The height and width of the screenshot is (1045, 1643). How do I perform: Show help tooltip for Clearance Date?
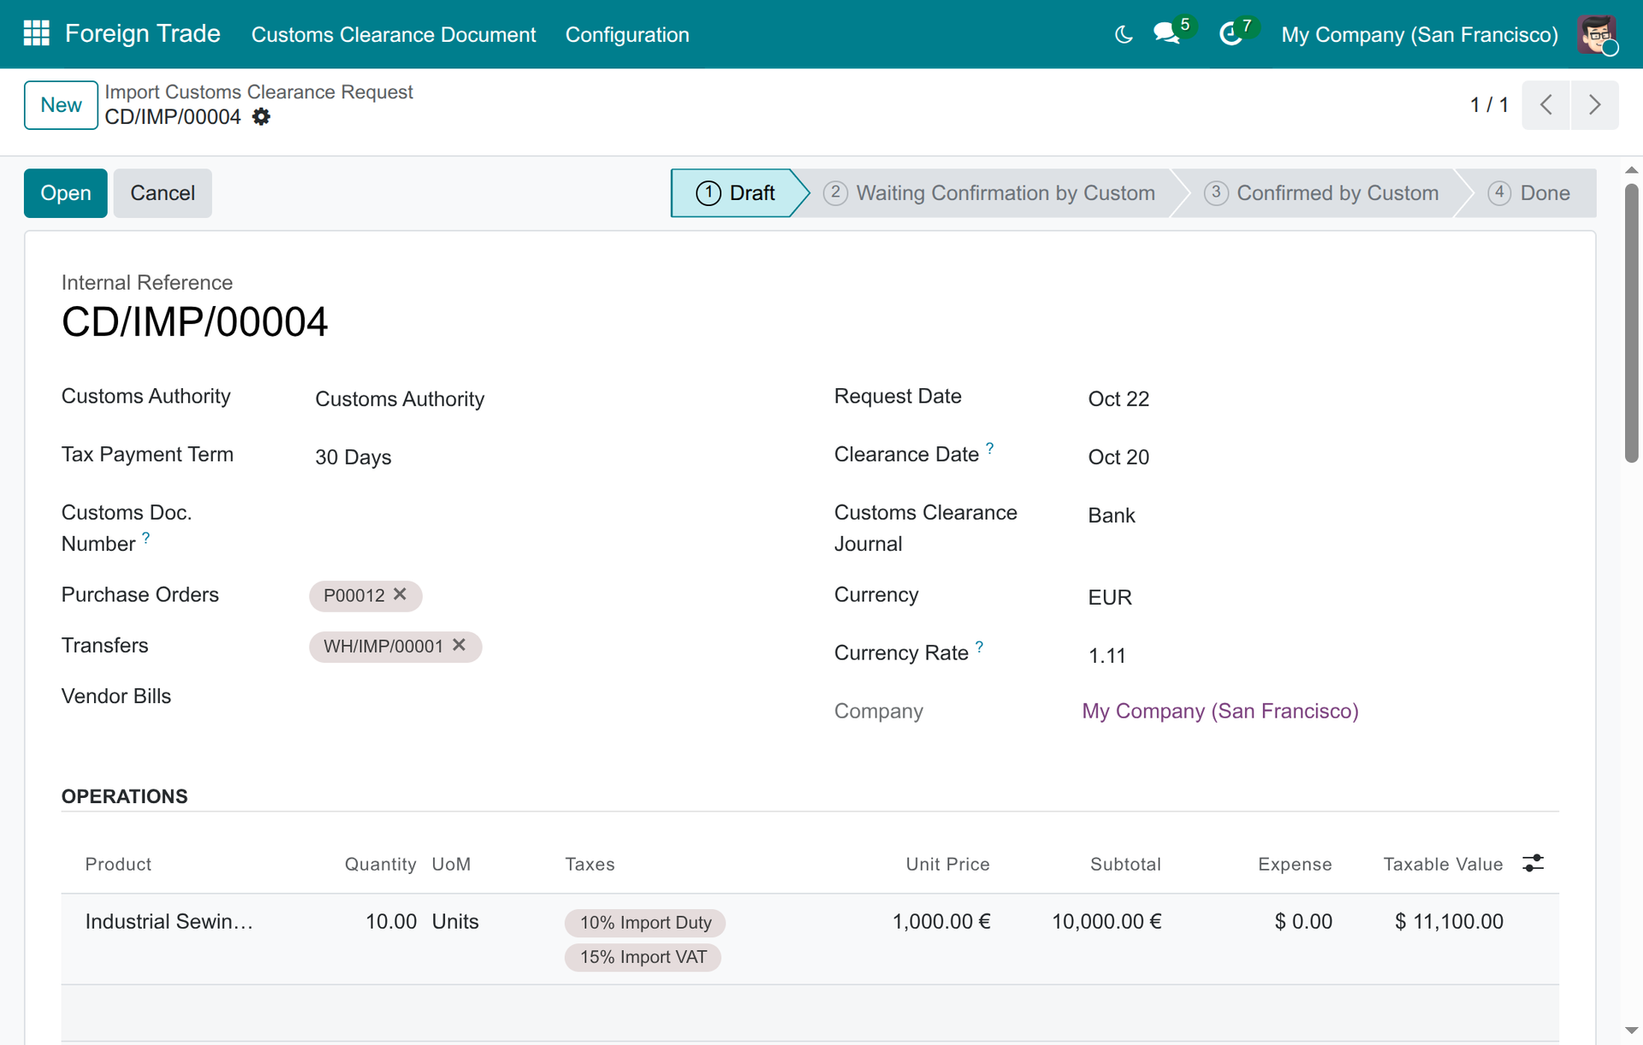coord(990,448)
